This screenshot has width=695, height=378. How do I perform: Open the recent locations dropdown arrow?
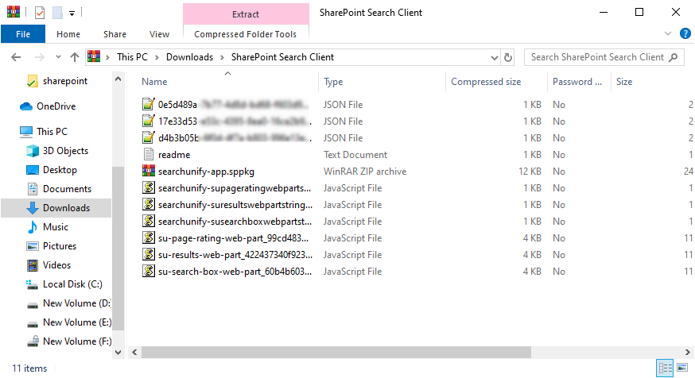click(x=57, y=57)
